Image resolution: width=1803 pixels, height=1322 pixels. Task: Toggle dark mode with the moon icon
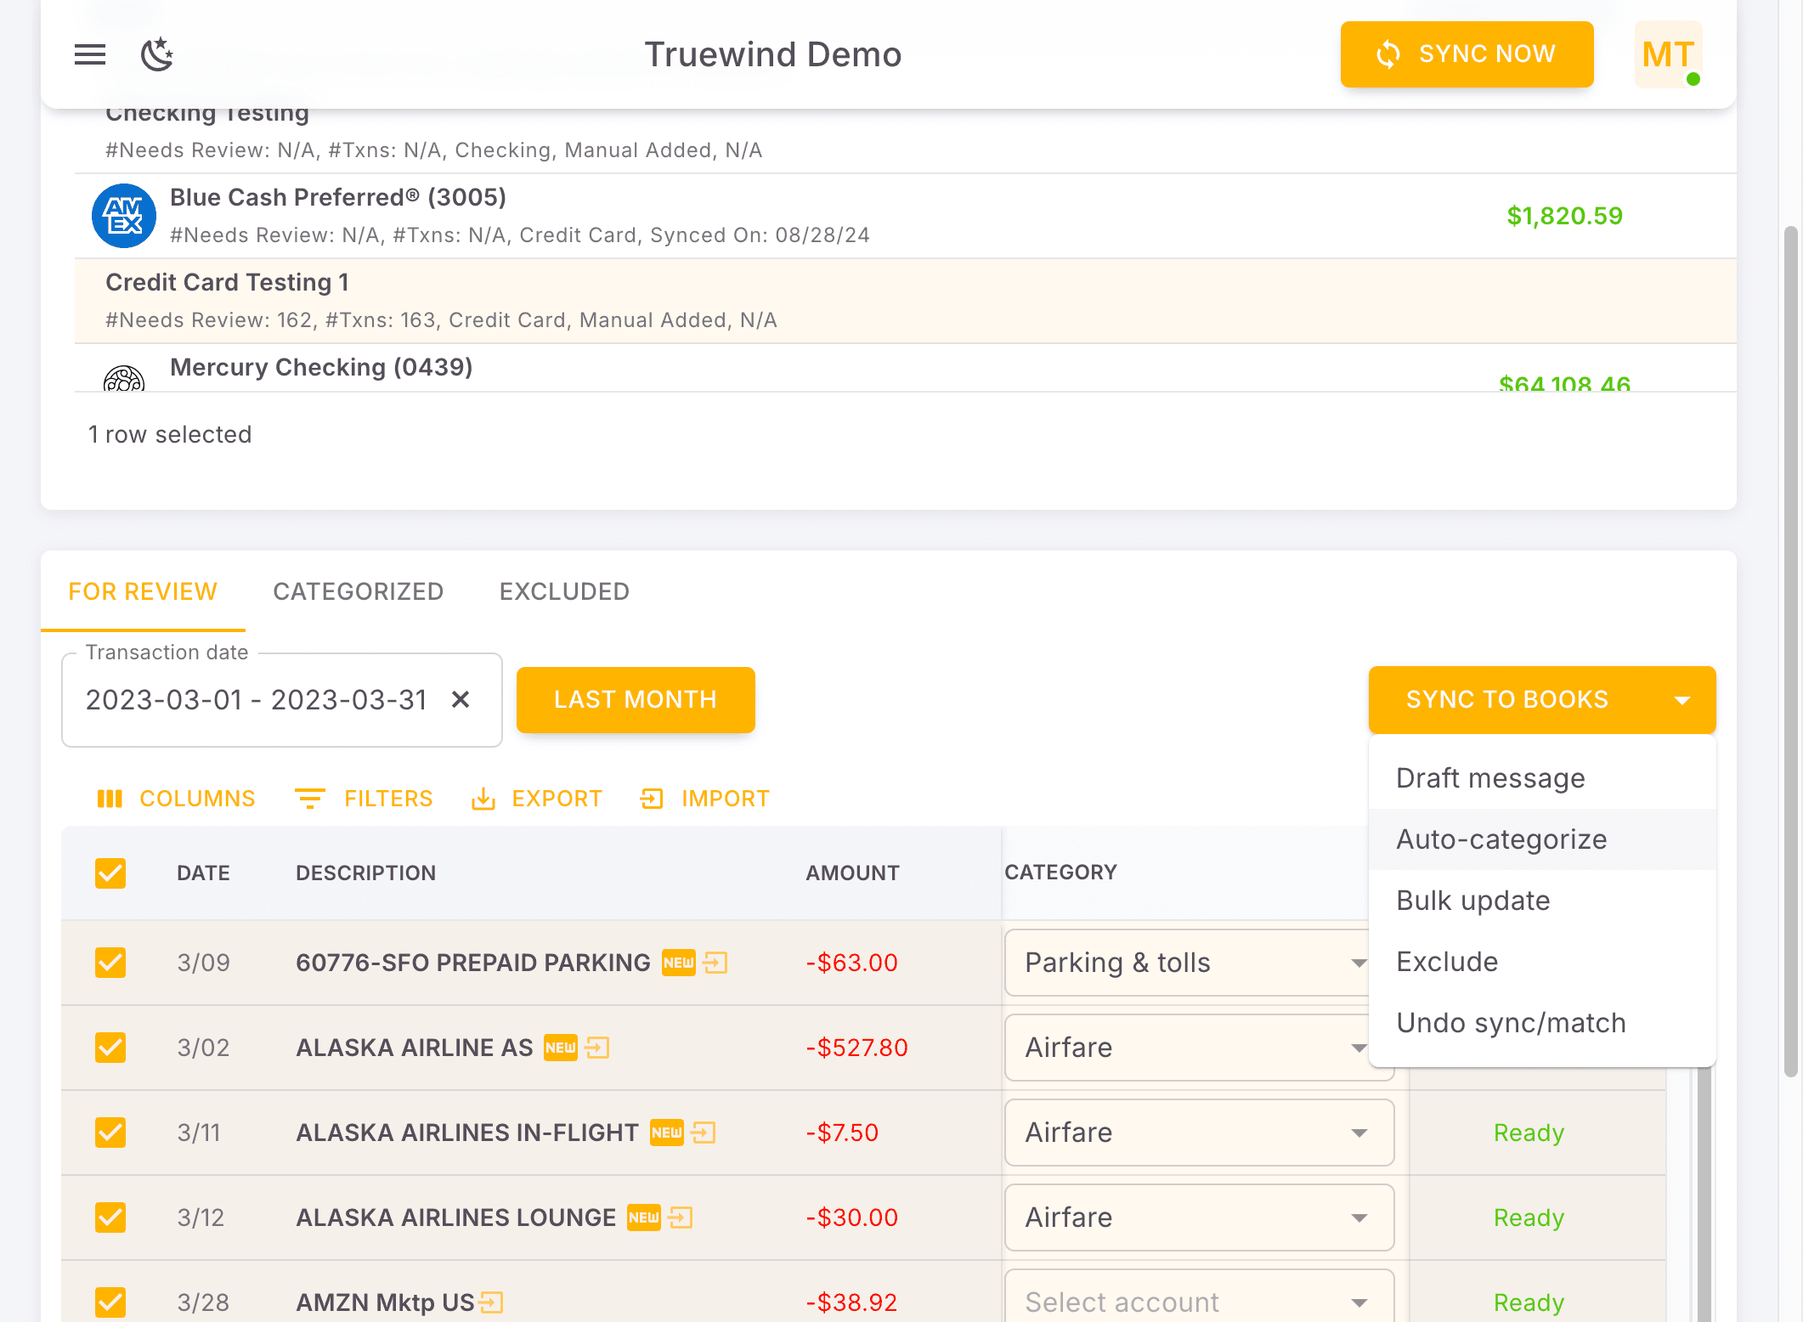click(x=156, y=54)
